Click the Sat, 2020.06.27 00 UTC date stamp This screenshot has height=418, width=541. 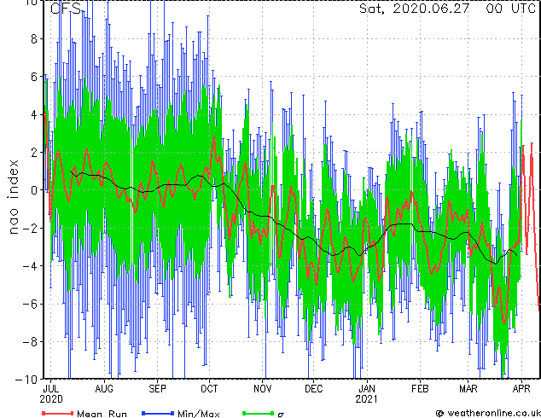click(447, 9)
